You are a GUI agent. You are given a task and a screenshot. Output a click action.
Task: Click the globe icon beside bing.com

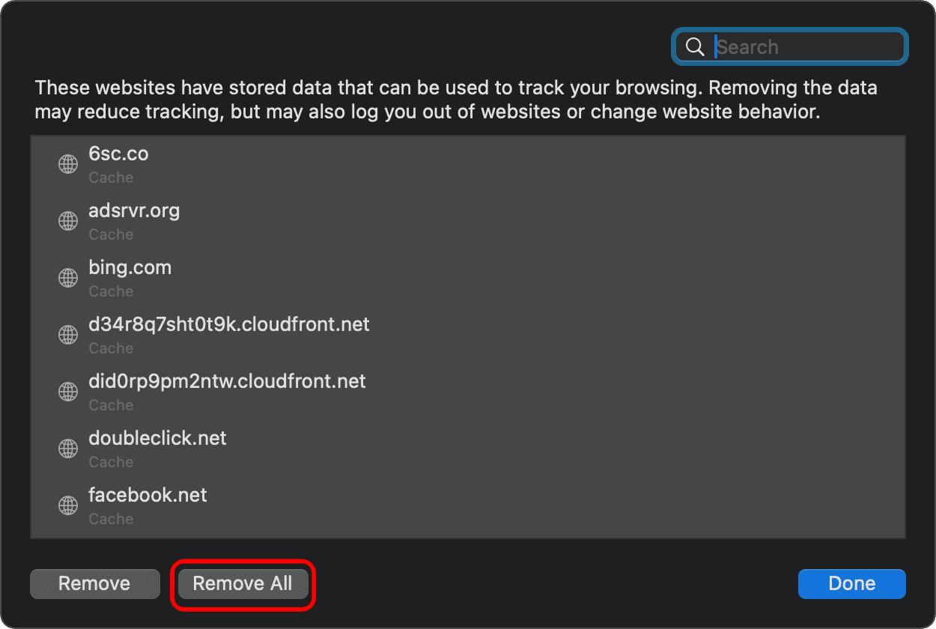[68, 278]
